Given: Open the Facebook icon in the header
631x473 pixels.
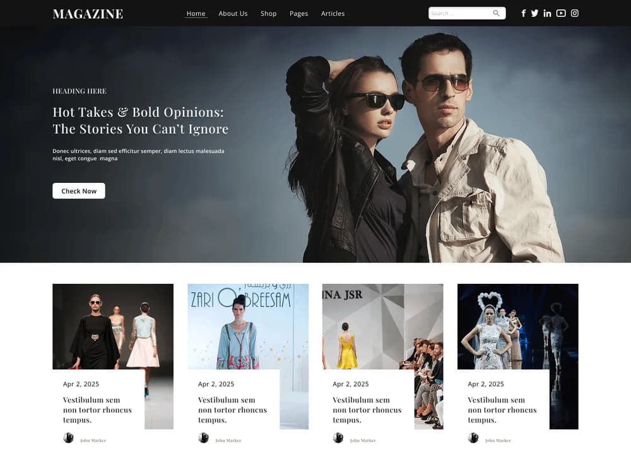Looking at the screenshot, I should coord(522,13).
